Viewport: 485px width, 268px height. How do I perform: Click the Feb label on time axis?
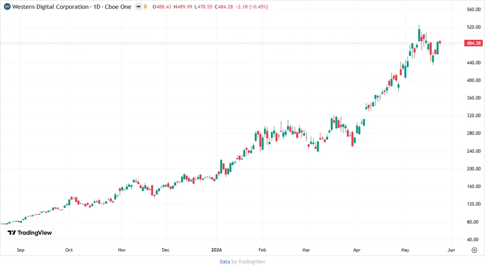pos(262,250)
